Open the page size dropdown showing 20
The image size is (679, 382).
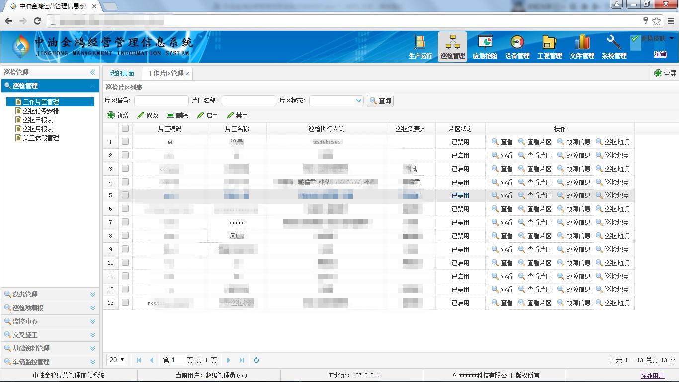pos(117,360)
